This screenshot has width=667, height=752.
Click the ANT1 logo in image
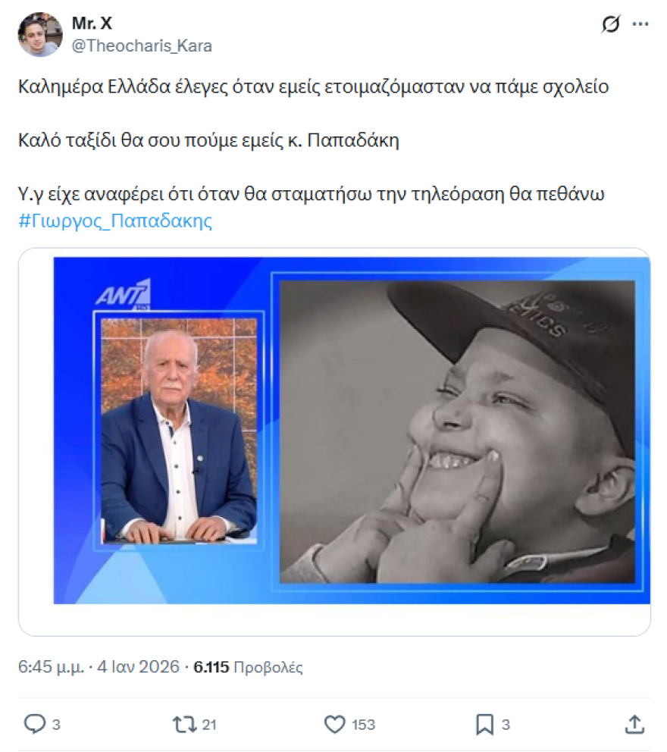pos(124,294)
